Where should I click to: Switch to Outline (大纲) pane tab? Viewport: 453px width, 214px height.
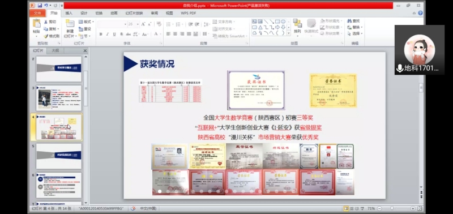tap(55, 50)
